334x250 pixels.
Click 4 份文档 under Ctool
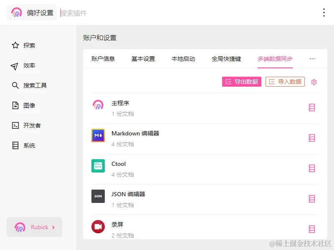[x=123, y=175]
